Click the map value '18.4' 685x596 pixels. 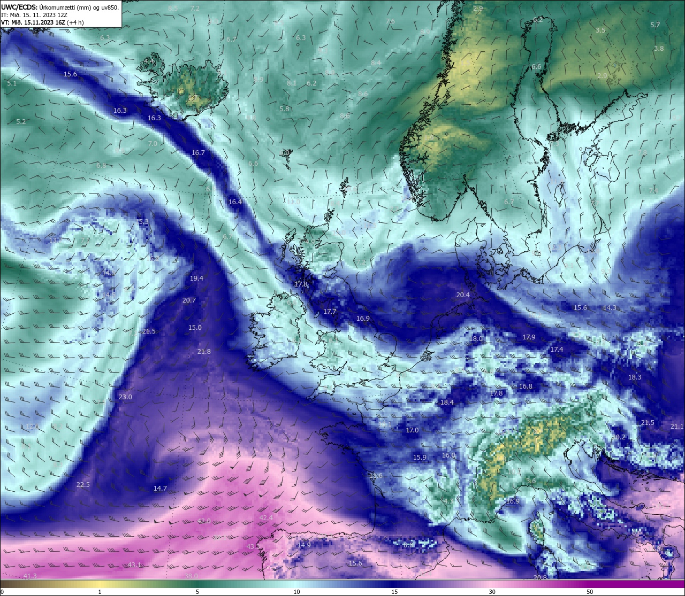447,403
